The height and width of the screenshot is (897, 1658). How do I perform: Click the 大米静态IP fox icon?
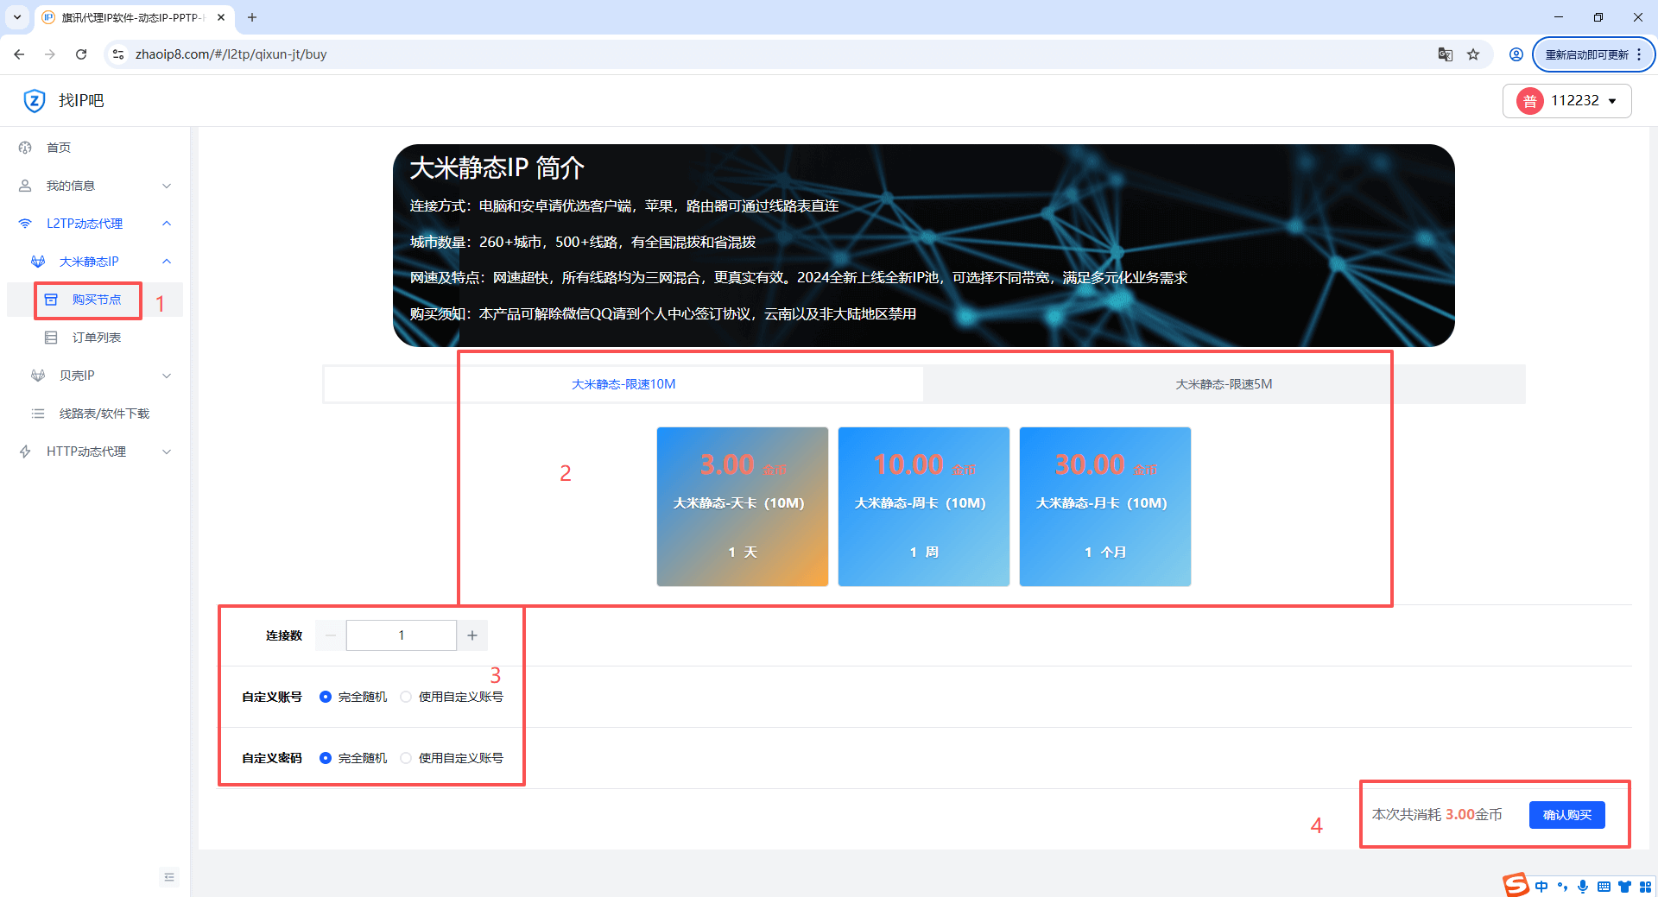click(38, 262)
